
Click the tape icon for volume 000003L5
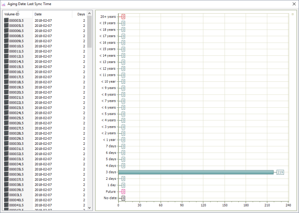[6, 20]
